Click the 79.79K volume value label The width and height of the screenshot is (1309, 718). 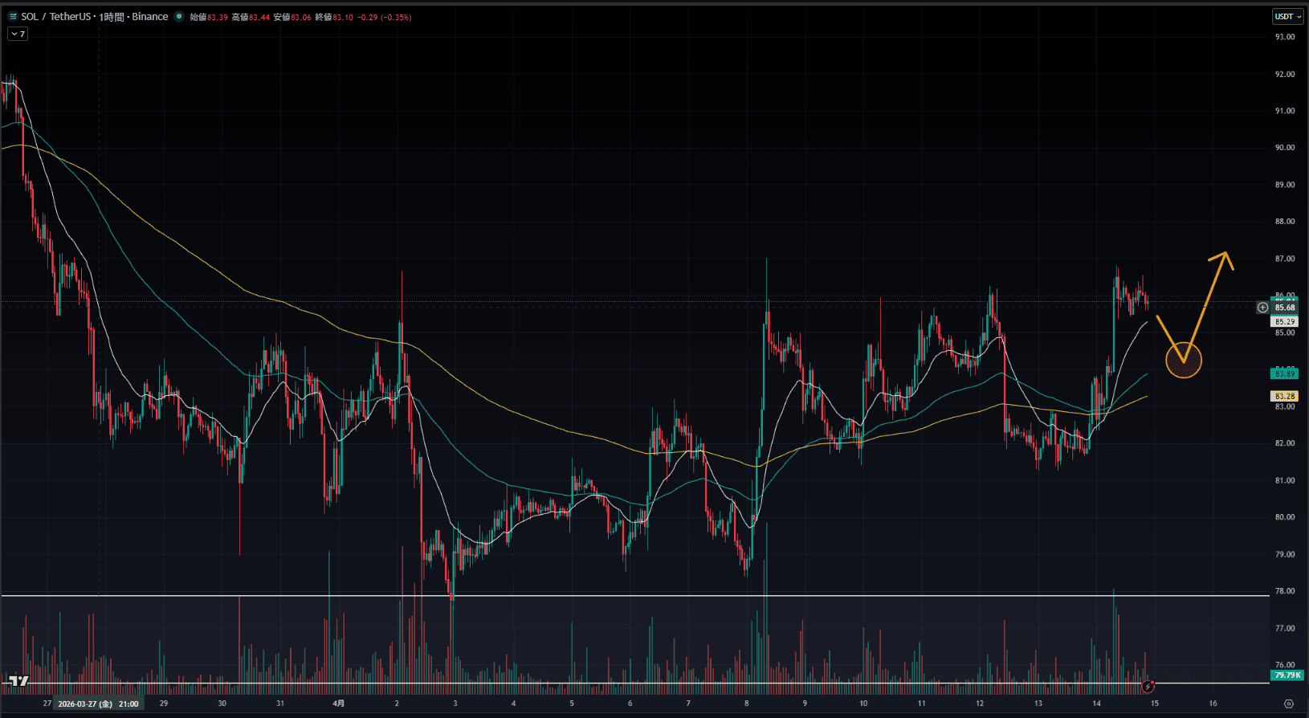pyautogui.click(x=1287, y=675)
